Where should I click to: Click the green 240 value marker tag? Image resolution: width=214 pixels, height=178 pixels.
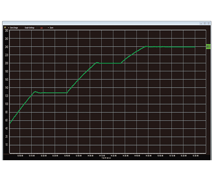[208, 47]
